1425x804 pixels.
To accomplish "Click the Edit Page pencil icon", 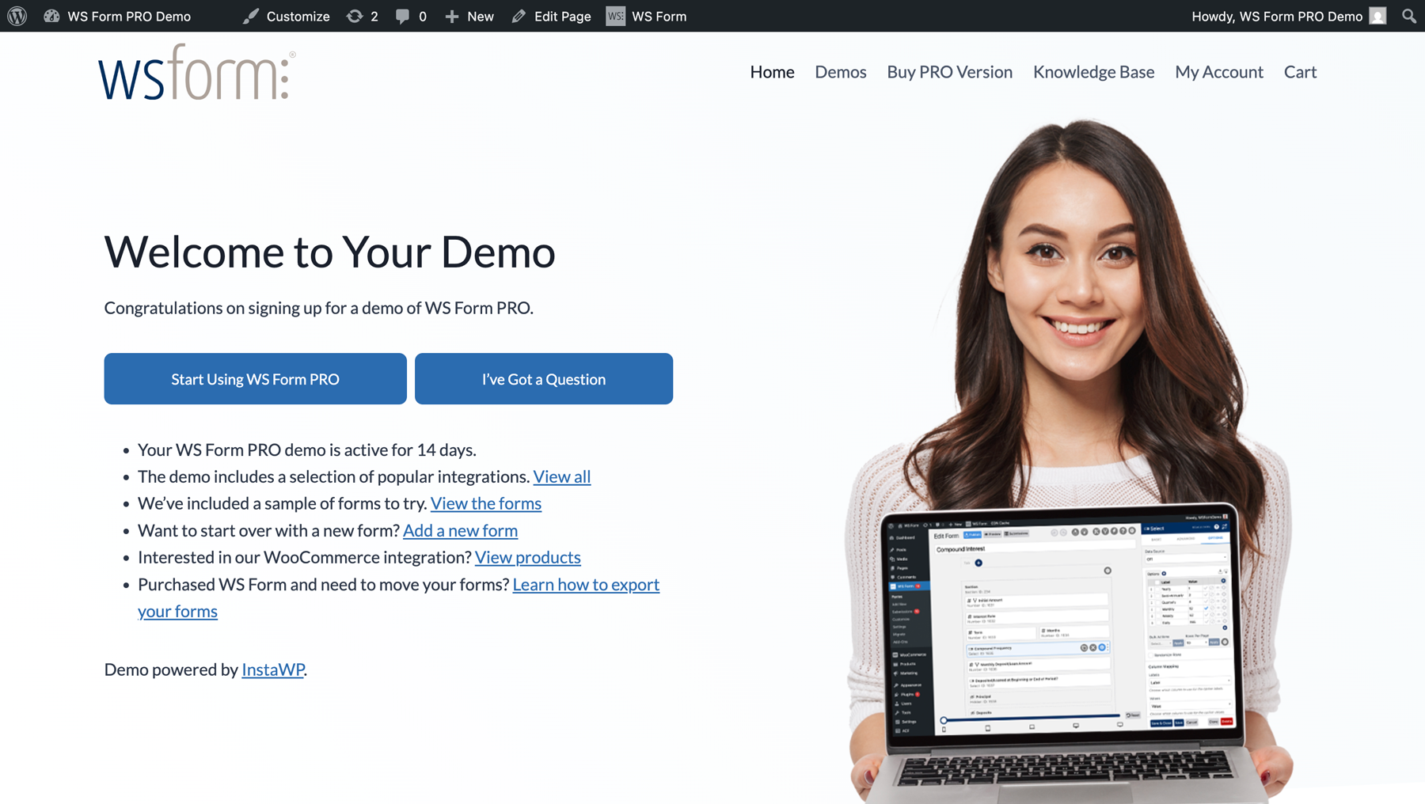I will pyautogui.click(x=519, y=16).
